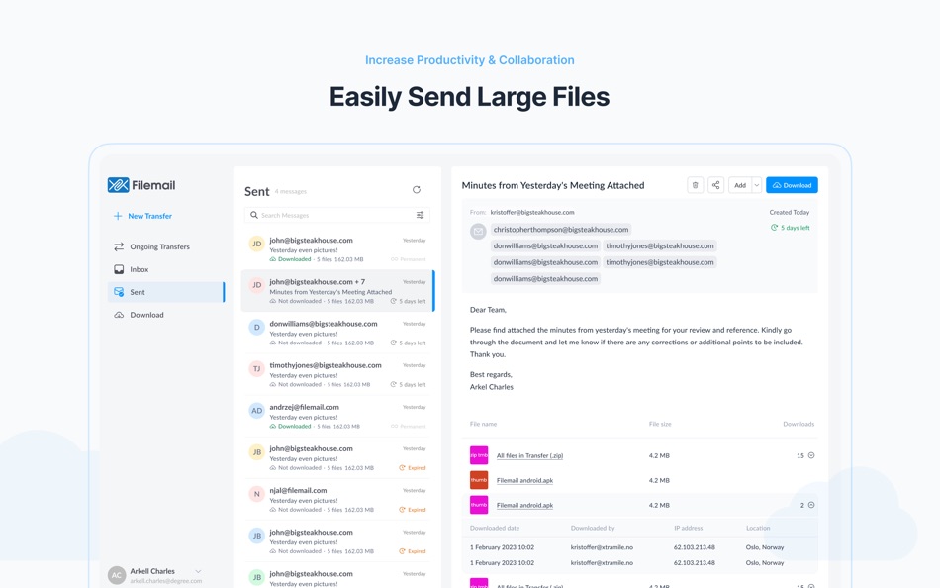Screen dimensions: 940x588
Task: Click the Created Today label
Action: (x=789, y=213)
